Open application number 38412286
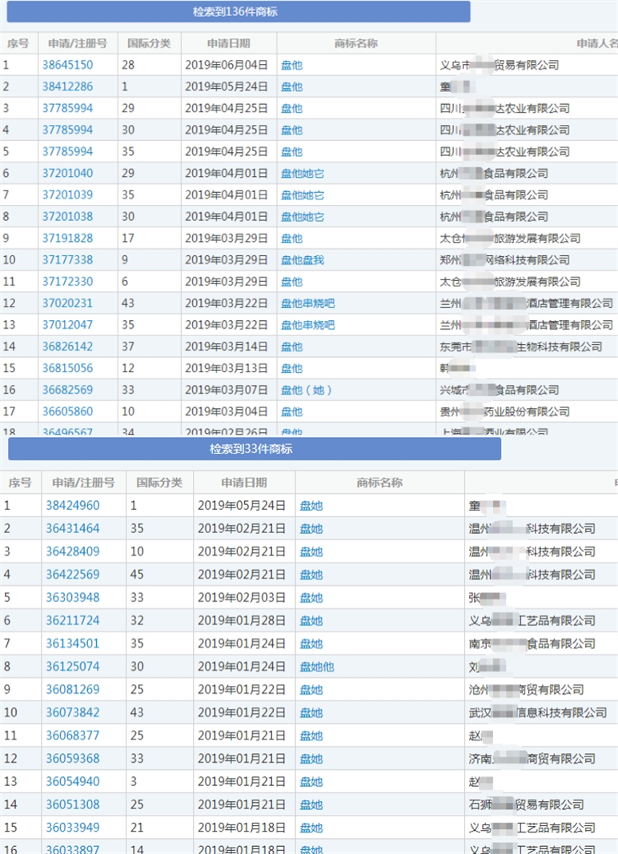The width and height of the screenshot is (618, 854). pyautogui.click(x=67, y=86)
